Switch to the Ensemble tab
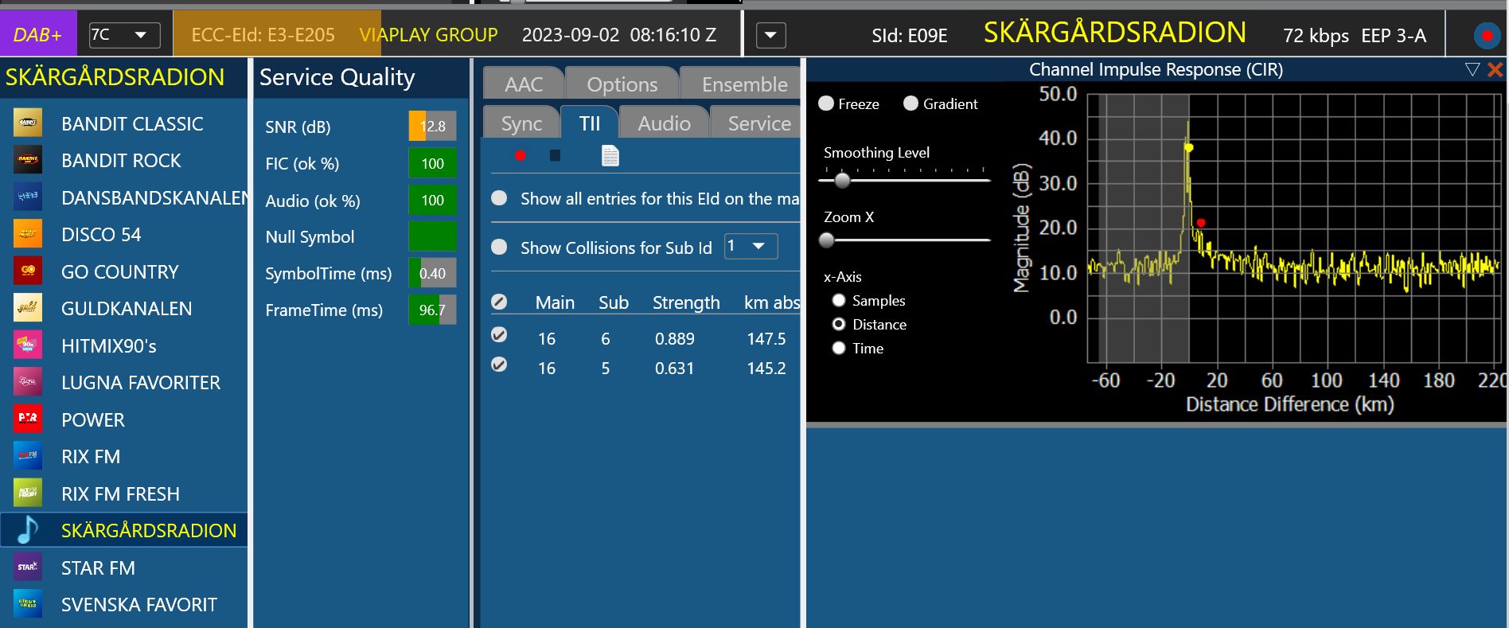Viewport: 1509px width, 628px height. 743,84
